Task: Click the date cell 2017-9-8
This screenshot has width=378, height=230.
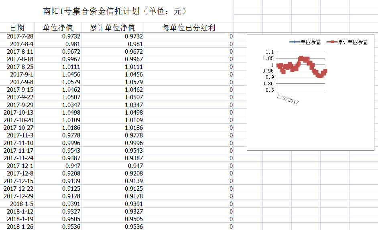Action: click(22, 82)
